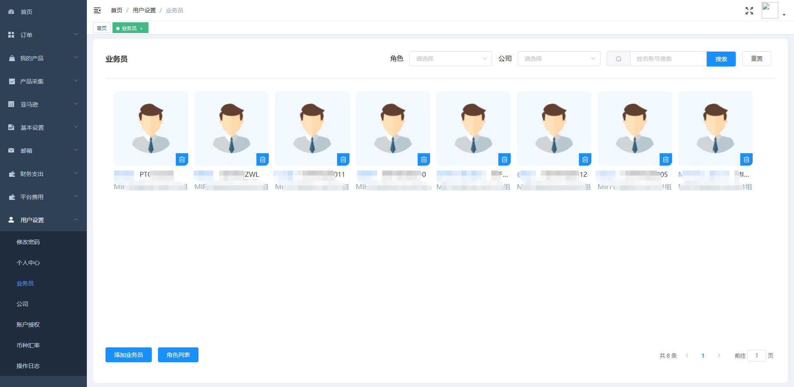Click the 添加业务员 button
Image resolution: width=794 pixels, height=387 pixels.
pyautogui.click(x=128, y=355)
